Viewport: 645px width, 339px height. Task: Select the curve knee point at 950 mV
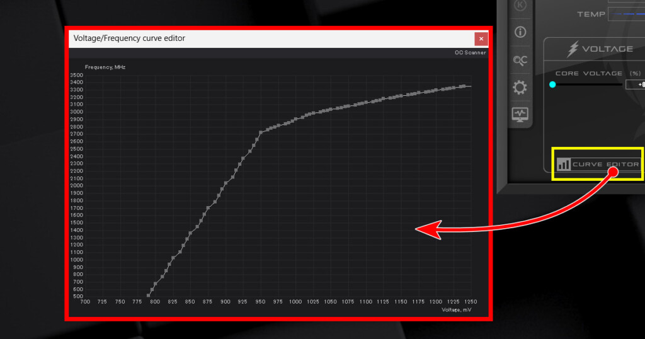(x=261, y=132)
